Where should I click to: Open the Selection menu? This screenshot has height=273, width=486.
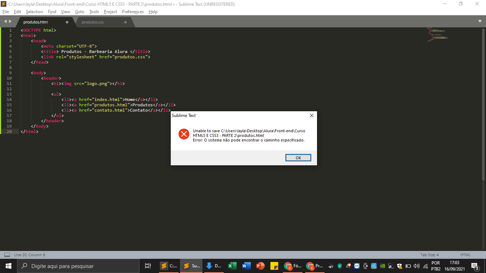35,12
